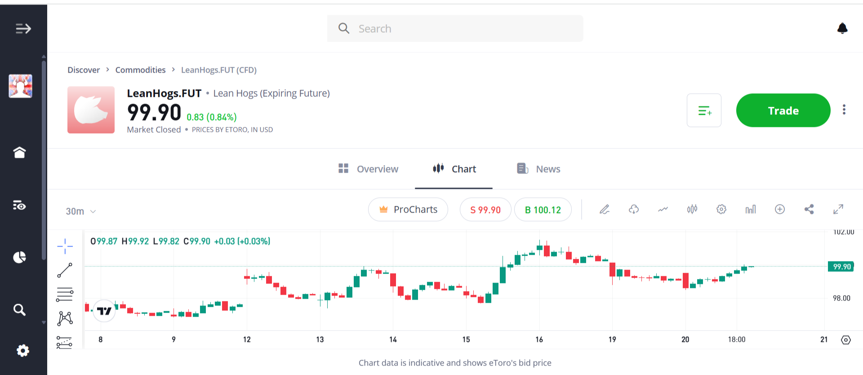863x375 pixels.
Task: Open Watchlist from sidebar eye-list icon
Action: (19, 205)
